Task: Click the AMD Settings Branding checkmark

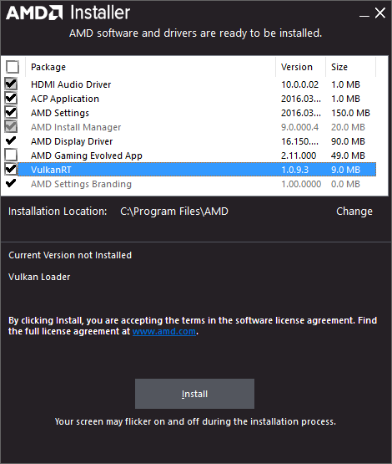Action: tap(11, 183)
